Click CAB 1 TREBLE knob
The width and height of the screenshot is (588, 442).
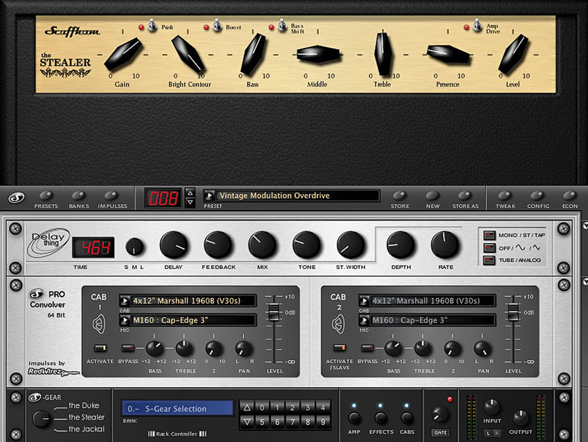[x=184, y=348]
